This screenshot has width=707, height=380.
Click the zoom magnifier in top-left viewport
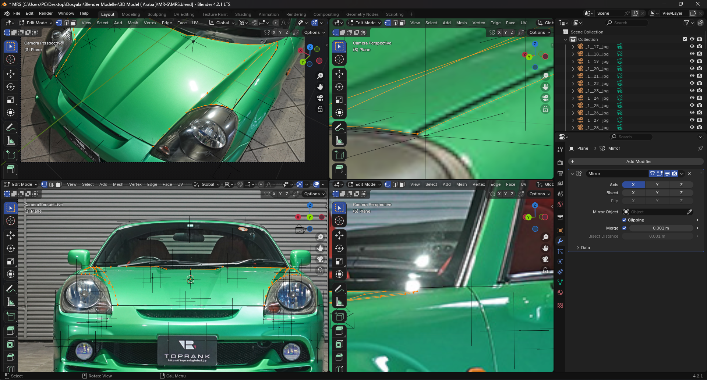(x=320, y=76)
